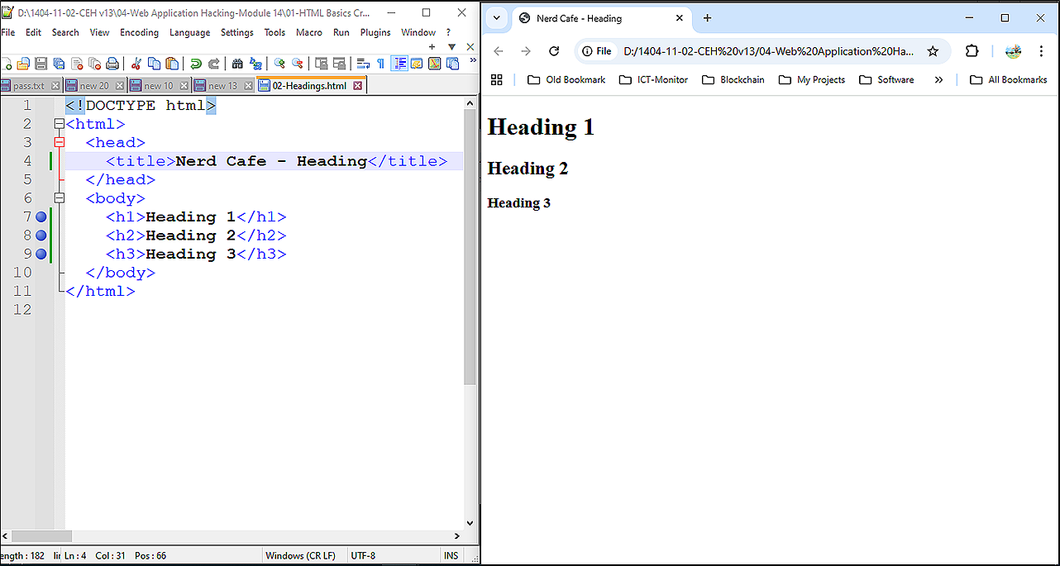Screen dimensions: 1060x566
Task: Click the Chrome address bar URL
Action: point(768,51)
